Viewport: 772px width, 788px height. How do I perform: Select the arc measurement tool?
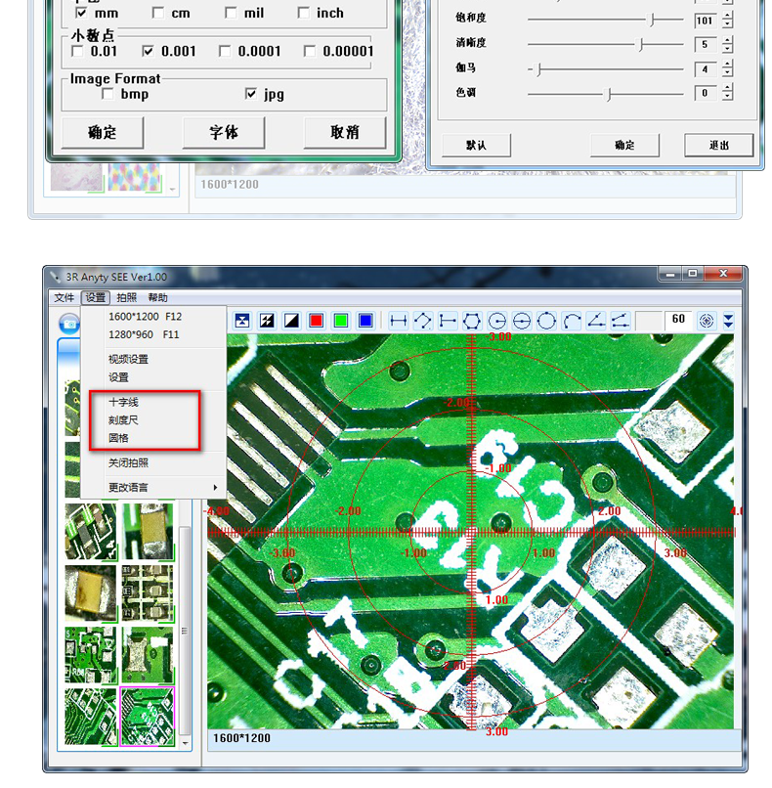(572, 321)
